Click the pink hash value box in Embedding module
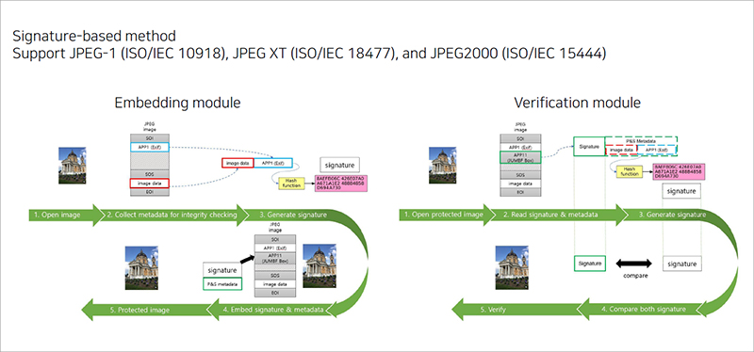Screen dimensions: 754x352 click(x=340, y=184)
